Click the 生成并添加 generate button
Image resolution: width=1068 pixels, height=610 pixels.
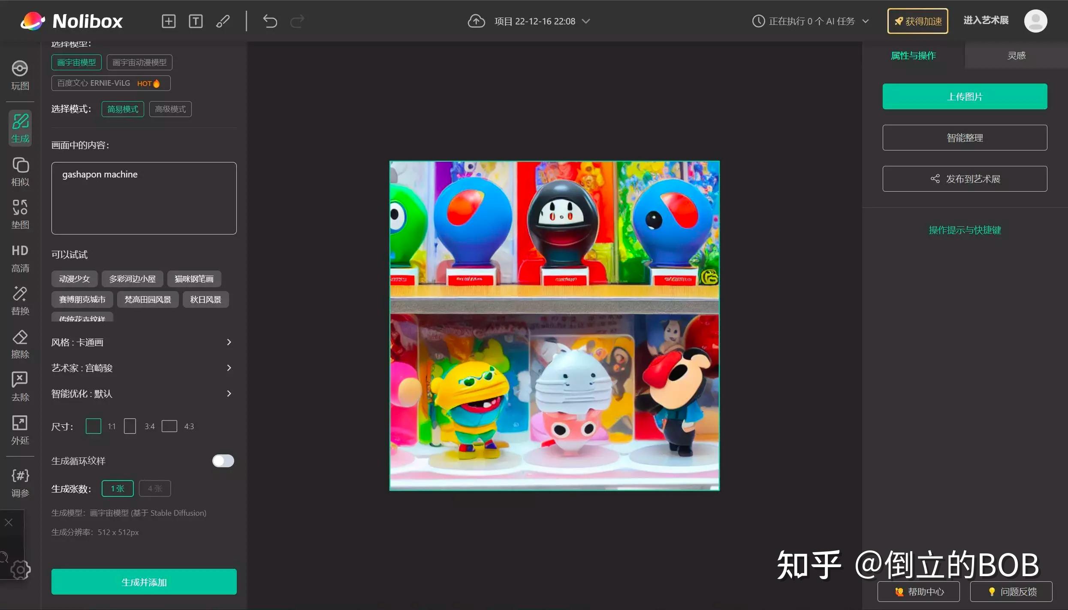pos(144,582)
